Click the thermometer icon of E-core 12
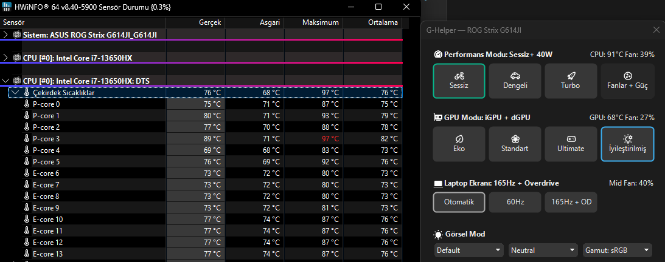Viewport: 665px width, 262px height. [27, 242]
